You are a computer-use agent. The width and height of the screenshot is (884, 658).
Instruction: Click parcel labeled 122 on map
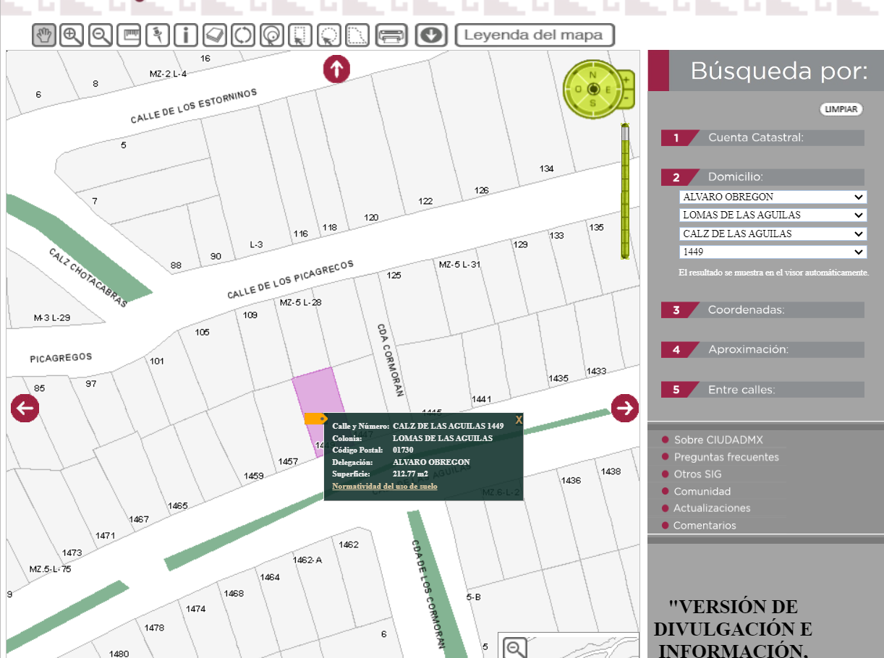(x=425, y=201)
